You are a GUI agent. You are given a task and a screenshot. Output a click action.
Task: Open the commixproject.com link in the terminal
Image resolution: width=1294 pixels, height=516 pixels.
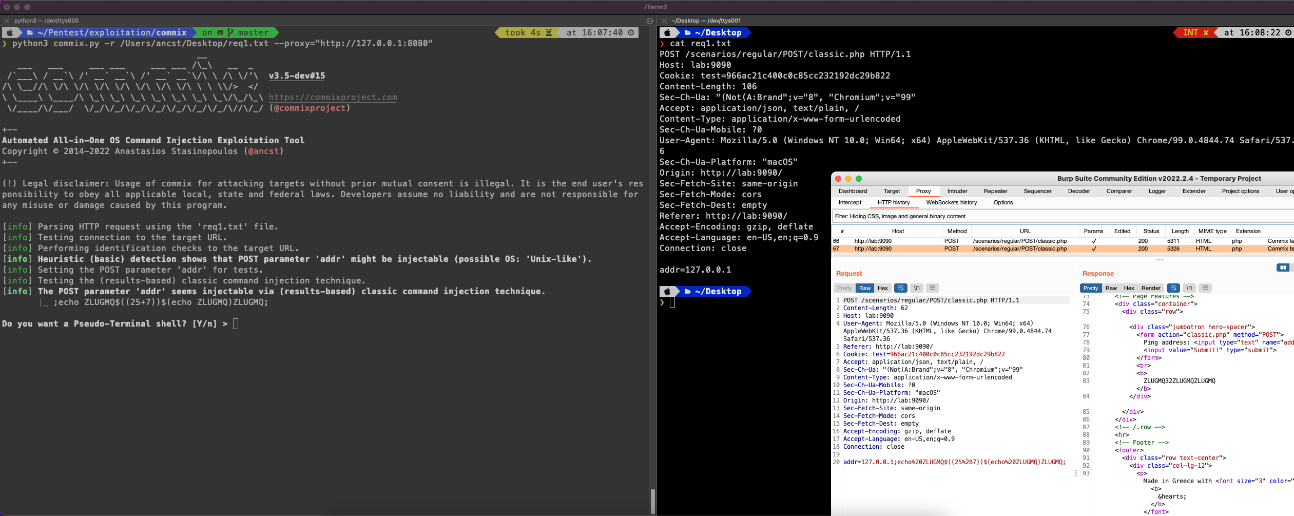(333, 97)
